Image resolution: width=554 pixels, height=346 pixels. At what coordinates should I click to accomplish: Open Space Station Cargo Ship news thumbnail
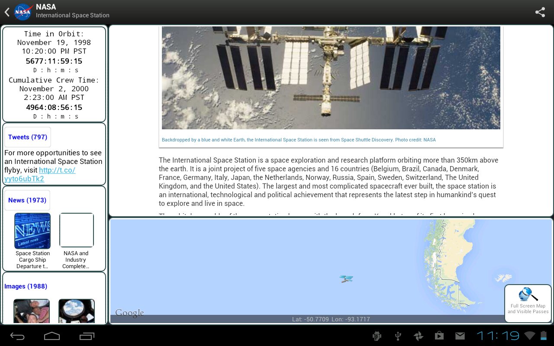[x=32, y=231]
